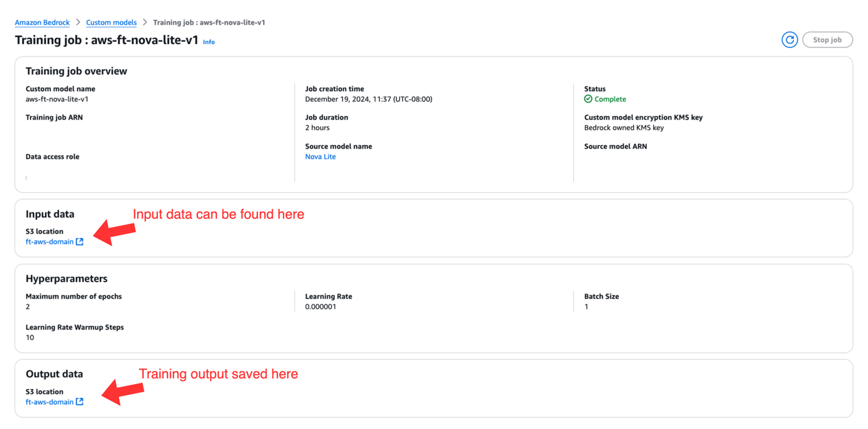868x429 pixels.
Task: Click the Batch Size value
Action: pyautogui.click(x=586, y=307)
